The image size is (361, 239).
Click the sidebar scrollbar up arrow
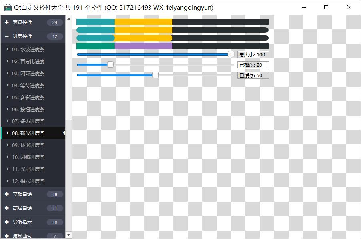pyautogui.click(x=68, y=19)
